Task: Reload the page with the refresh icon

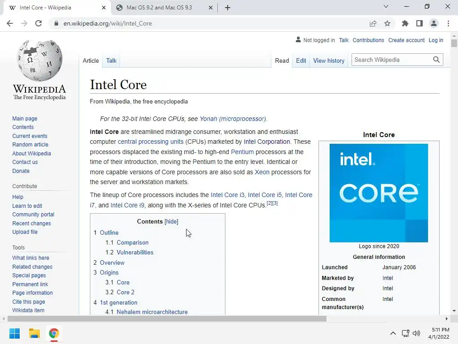Action: click(38, 23)
